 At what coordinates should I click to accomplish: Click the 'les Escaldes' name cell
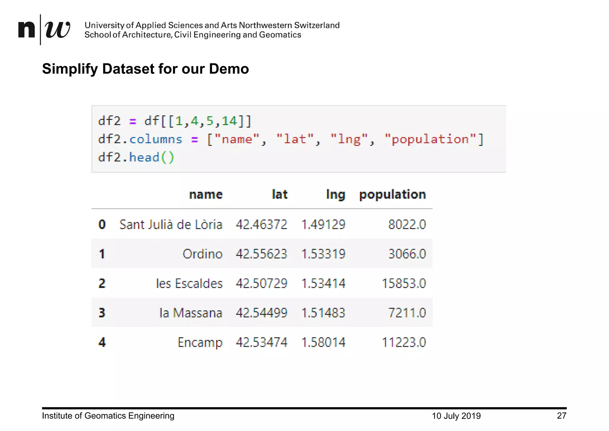189,283
